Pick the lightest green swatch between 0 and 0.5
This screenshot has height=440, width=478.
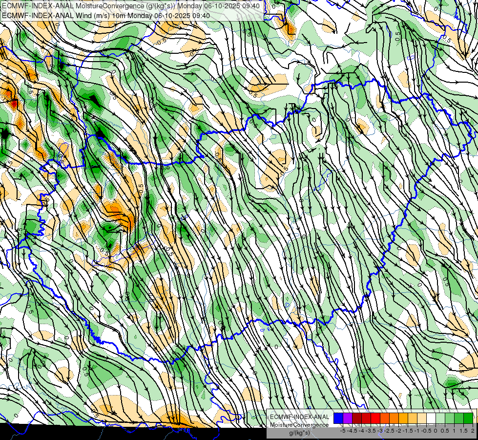(x=440, y=418)
